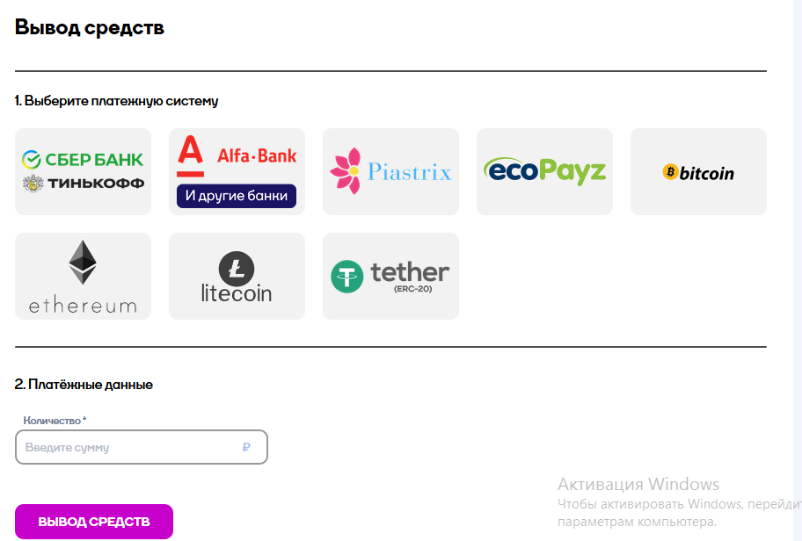Click the ruble sign in amount field

click(x=246, y=447)
